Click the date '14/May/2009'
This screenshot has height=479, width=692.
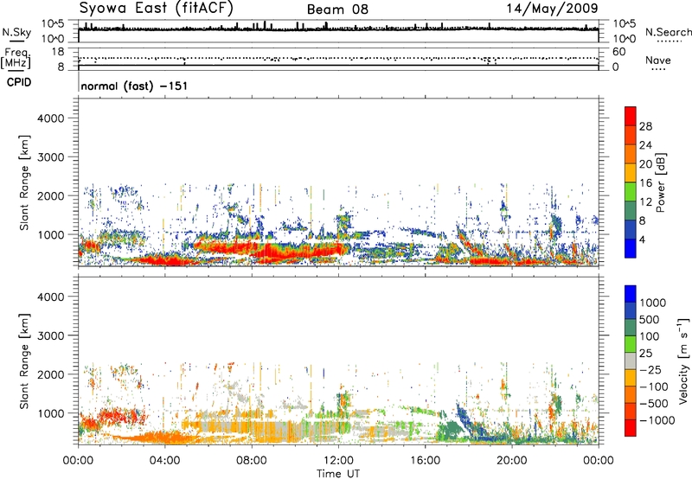(x=552, y=9)
